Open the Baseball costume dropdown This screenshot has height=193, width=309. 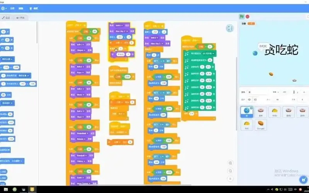point(82,156)
